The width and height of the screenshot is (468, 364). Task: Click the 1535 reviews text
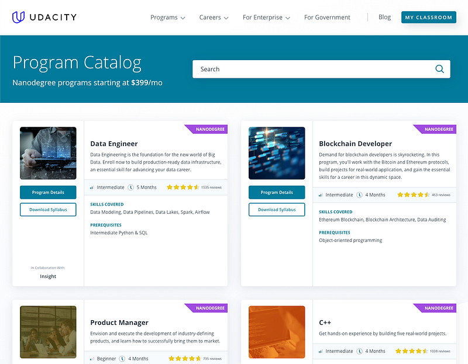(x=211, y=188)
